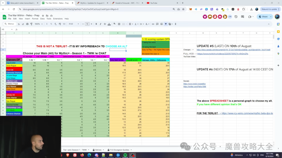Open the text color picker

click(x=109, y=24)
